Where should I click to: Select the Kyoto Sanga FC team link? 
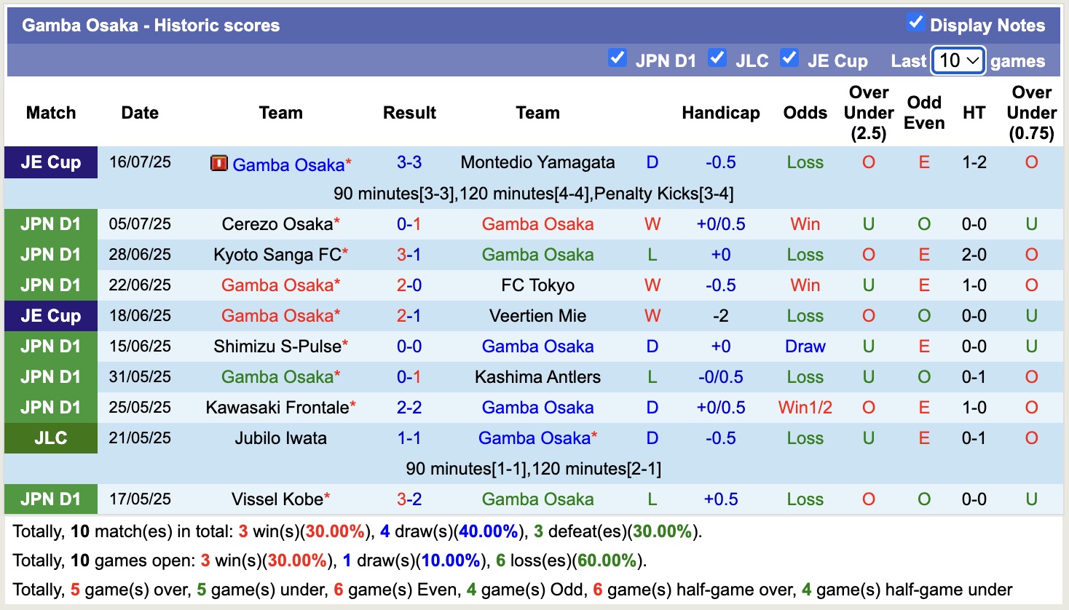[277, 255]
